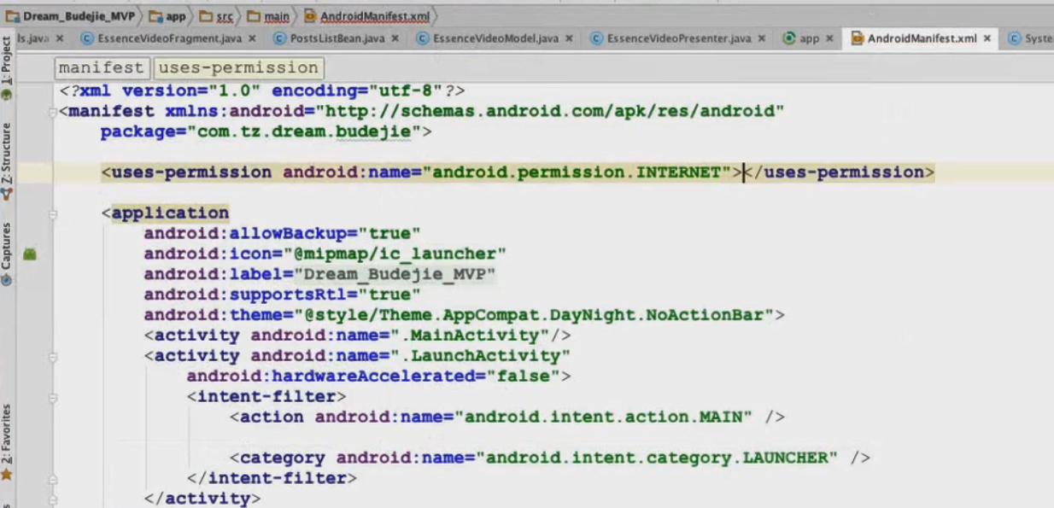Collapse the LaunchActivity activity fold marker

53,357
